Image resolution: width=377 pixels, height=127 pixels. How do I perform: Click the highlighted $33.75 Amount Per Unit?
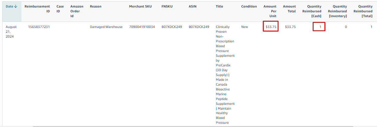point(271,27)
